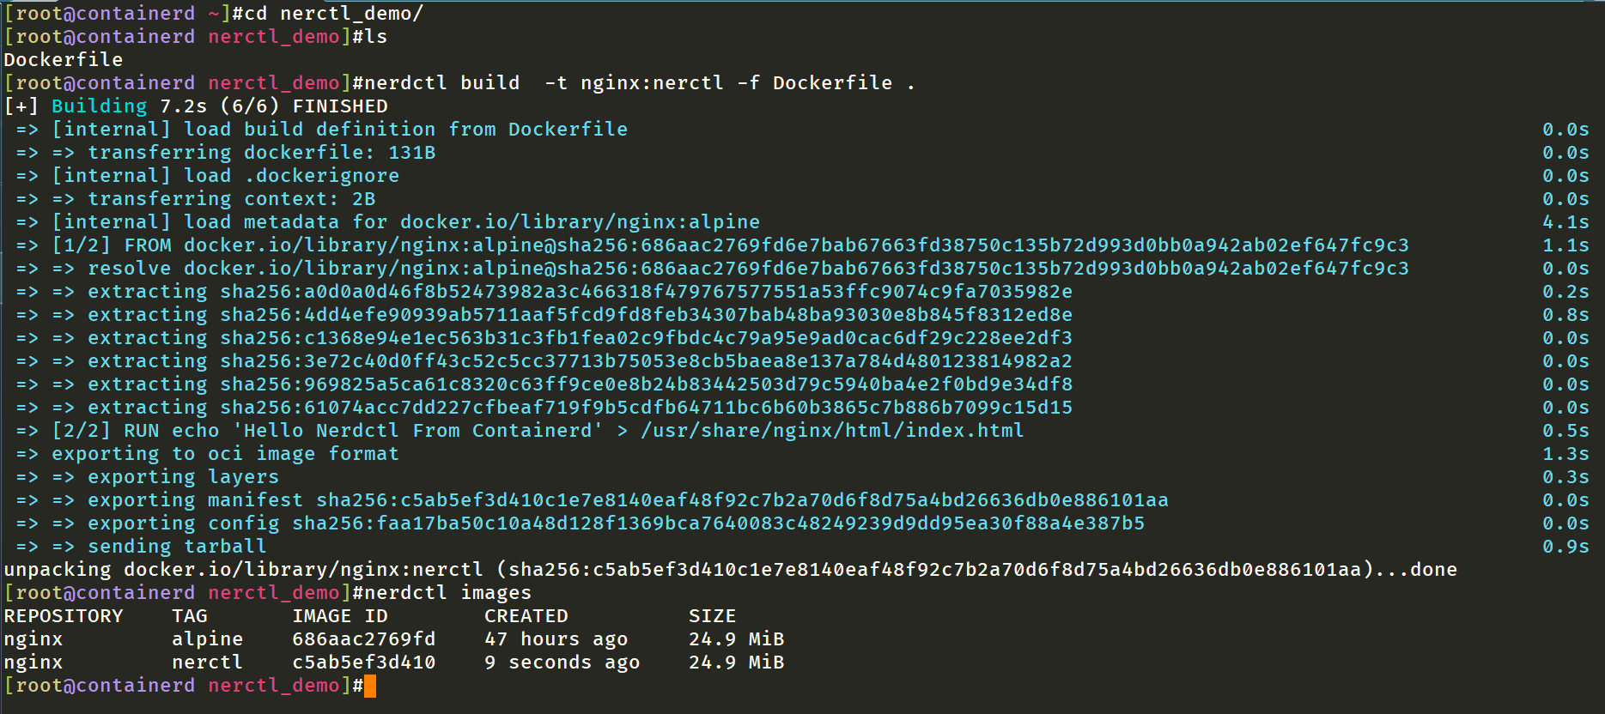The height and width of the screenshot is (714, 1605).
Task: Click the 'Building' status word
Action: 100,106
